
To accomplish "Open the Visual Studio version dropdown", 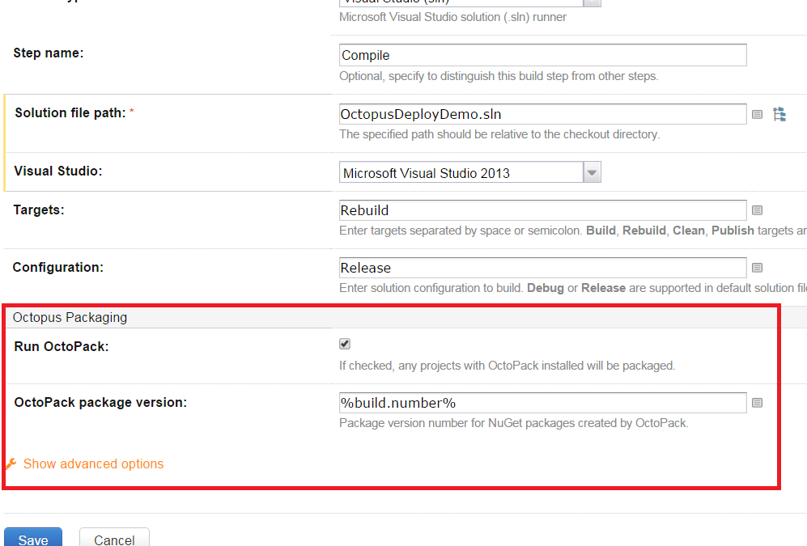I will pos(592,172).
